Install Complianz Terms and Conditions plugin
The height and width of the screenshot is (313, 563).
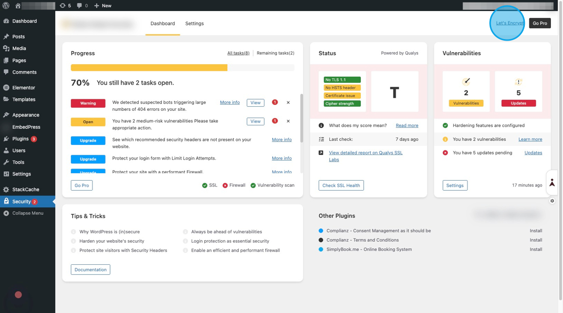click(x=535, y=240)
